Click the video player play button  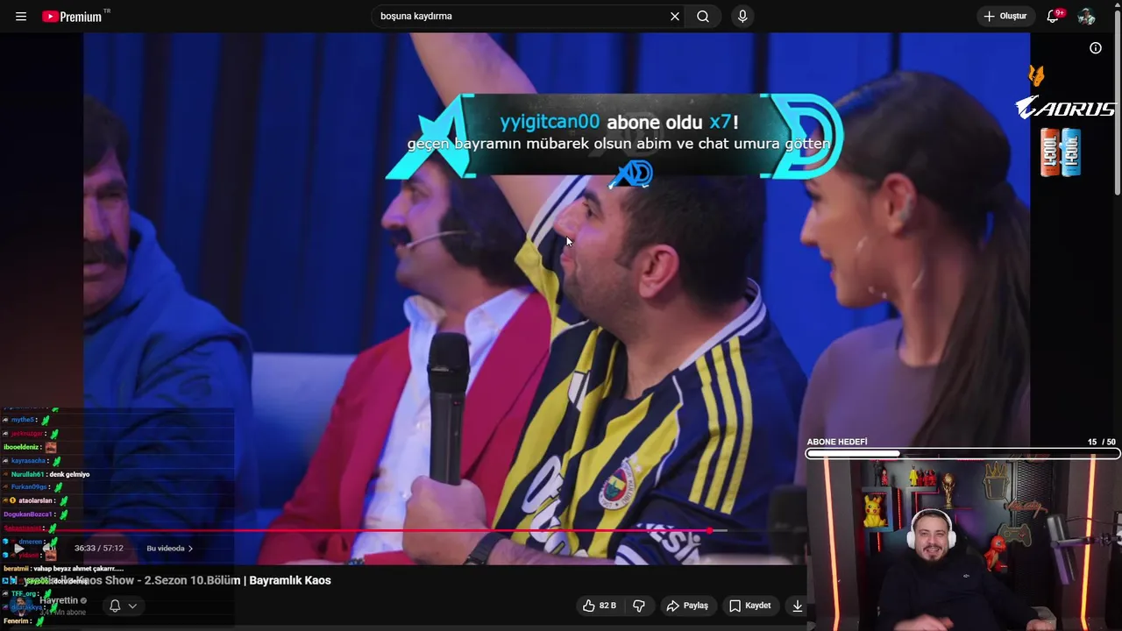[18, 549]
